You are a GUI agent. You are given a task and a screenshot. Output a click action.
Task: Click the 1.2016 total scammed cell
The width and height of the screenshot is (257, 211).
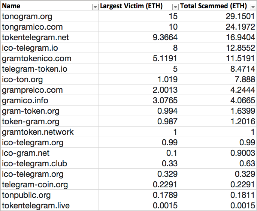(x=218, y=121)
